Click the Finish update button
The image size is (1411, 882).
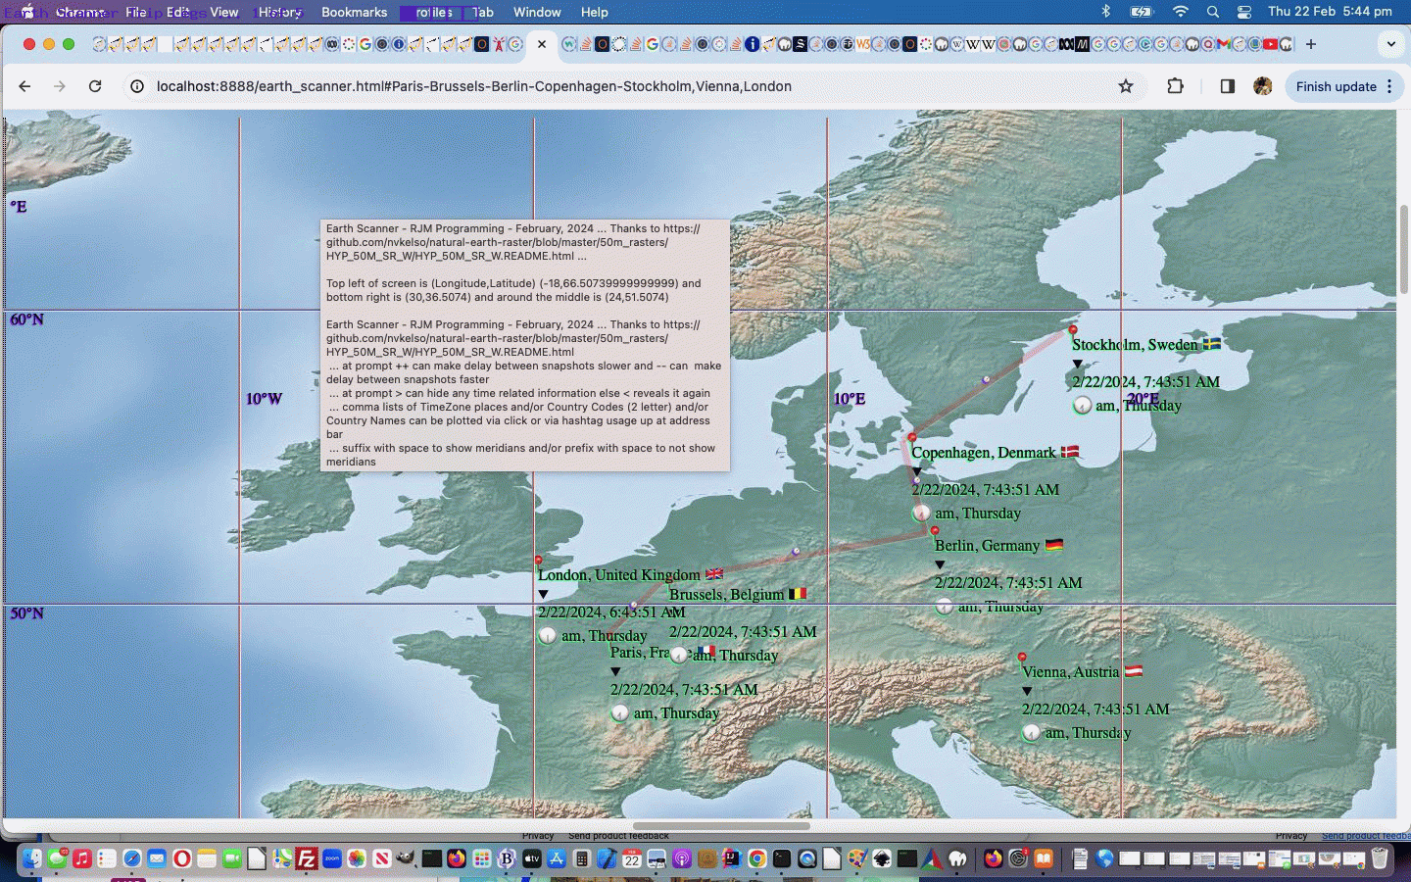click(x=1336, y=86)
